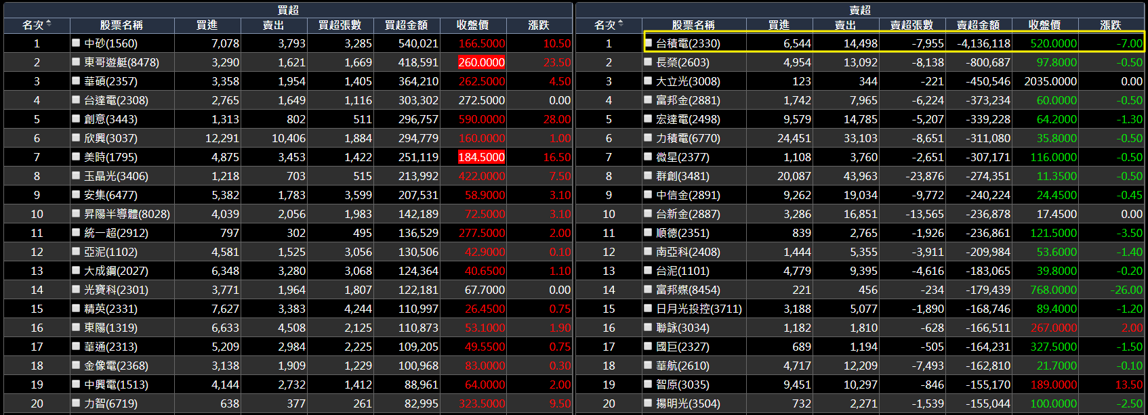Open stock 聯詠(3034)
The image size is (1148, 415).
click(682, 328)
